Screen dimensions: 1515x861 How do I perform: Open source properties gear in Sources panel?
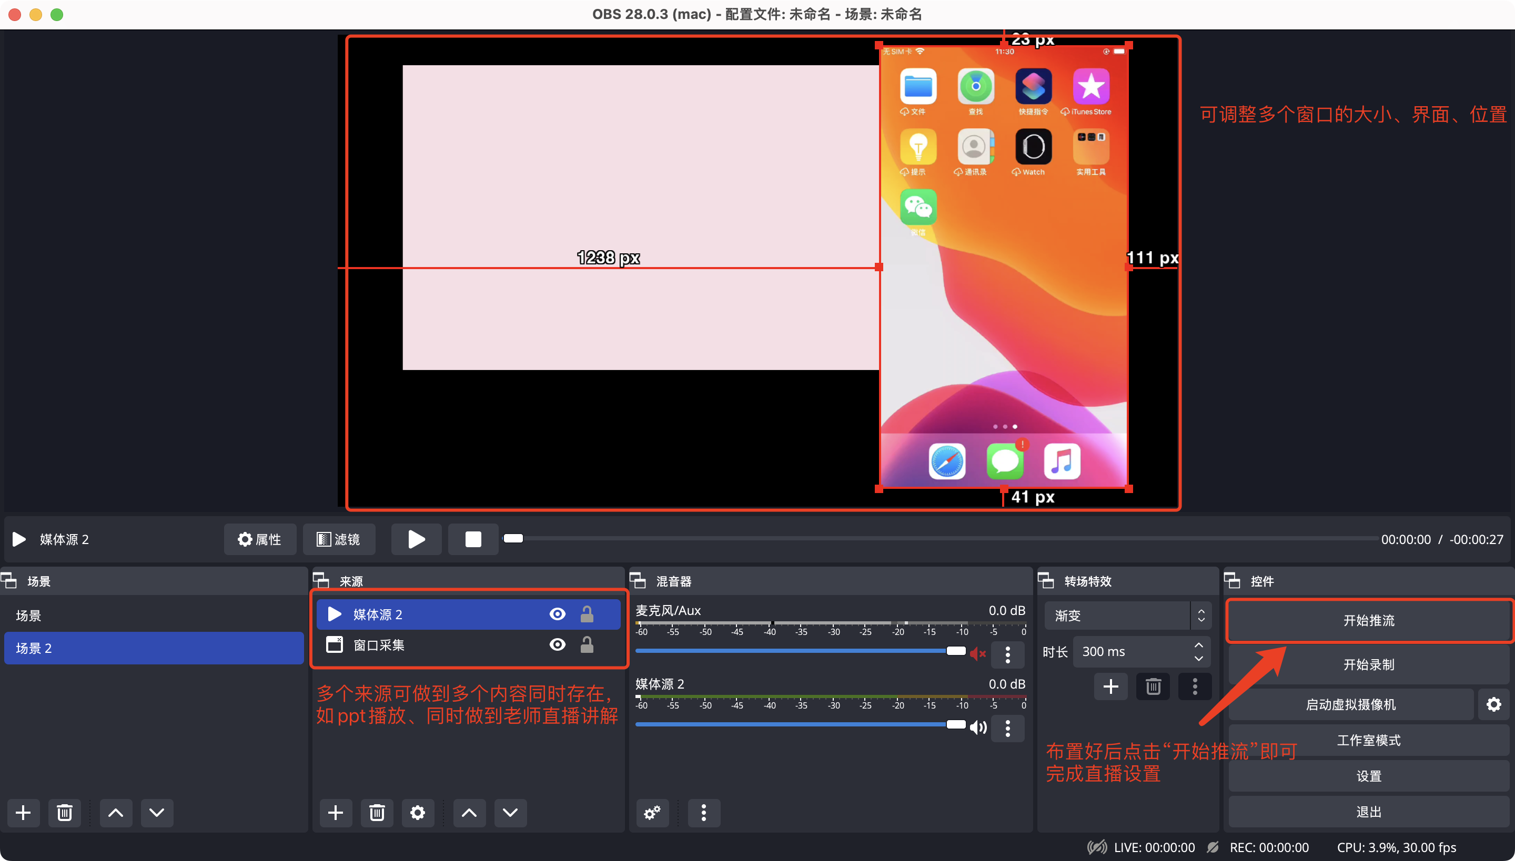tap(417, 813)
